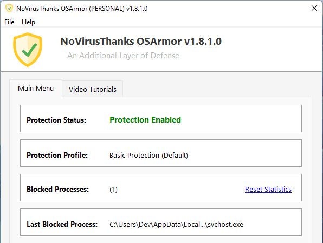This screenshot has height=243, width=323.
Task: Click the Last Blocked Process label
Action: (62, 224)
